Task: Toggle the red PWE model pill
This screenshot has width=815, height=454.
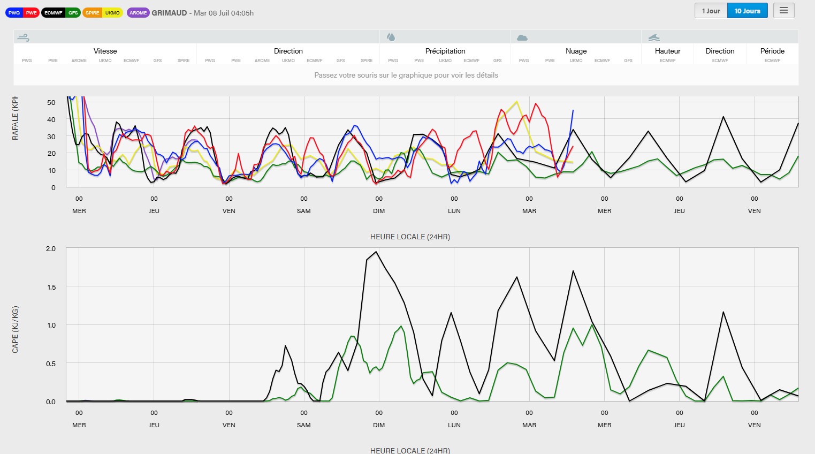Action: point(31,13)
